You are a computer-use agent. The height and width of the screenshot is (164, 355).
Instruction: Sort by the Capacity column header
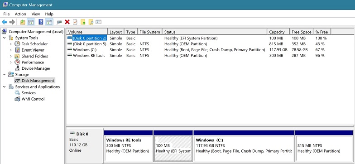click(278, 32)
